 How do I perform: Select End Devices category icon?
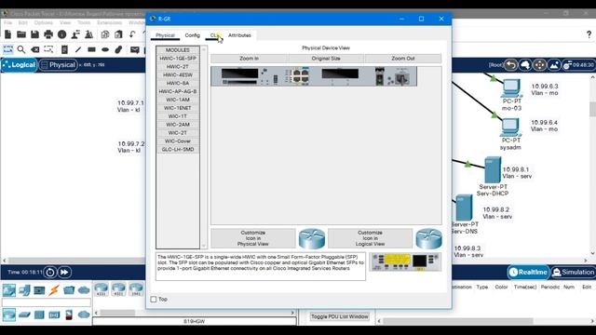pos(24,290)
